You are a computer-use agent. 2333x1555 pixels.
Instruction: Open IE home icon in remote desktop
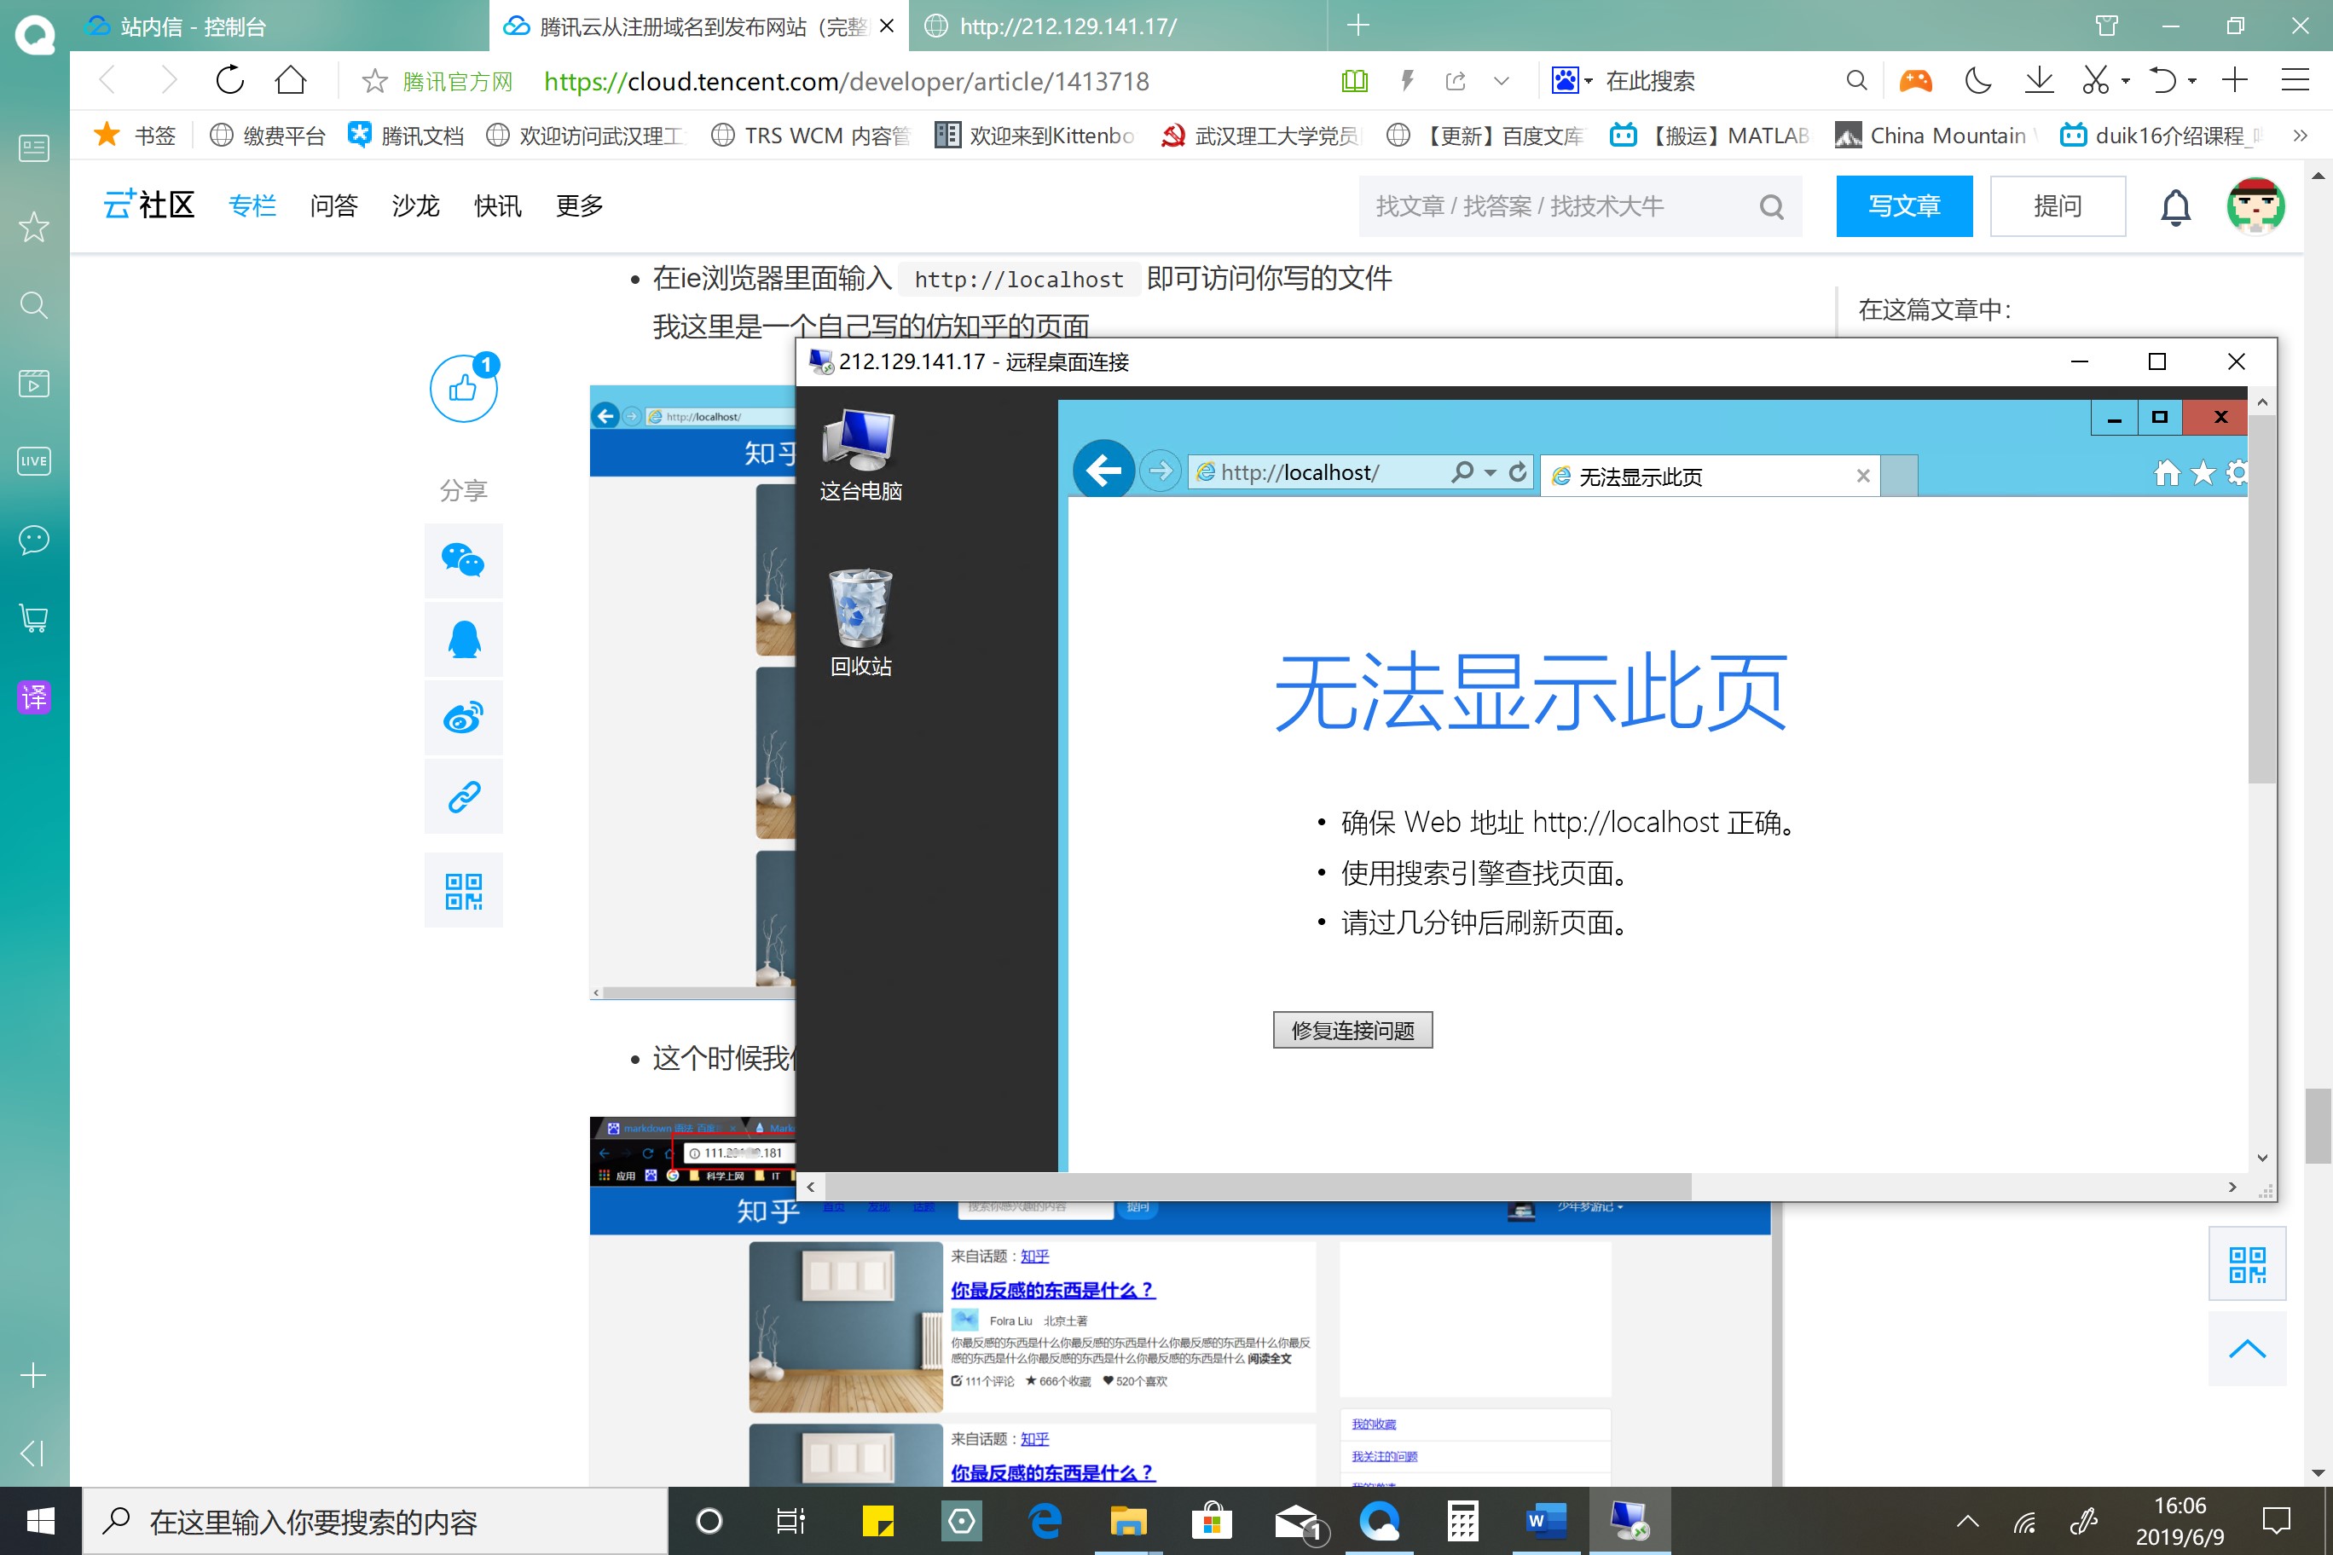tap(2167, 473)
